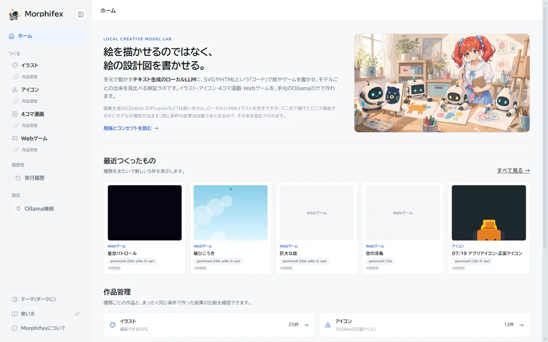Click the grid icon next to 4コマ漫画
This screenshot has height=342, width=548.
pyautogui.click(x=15, y=114)
